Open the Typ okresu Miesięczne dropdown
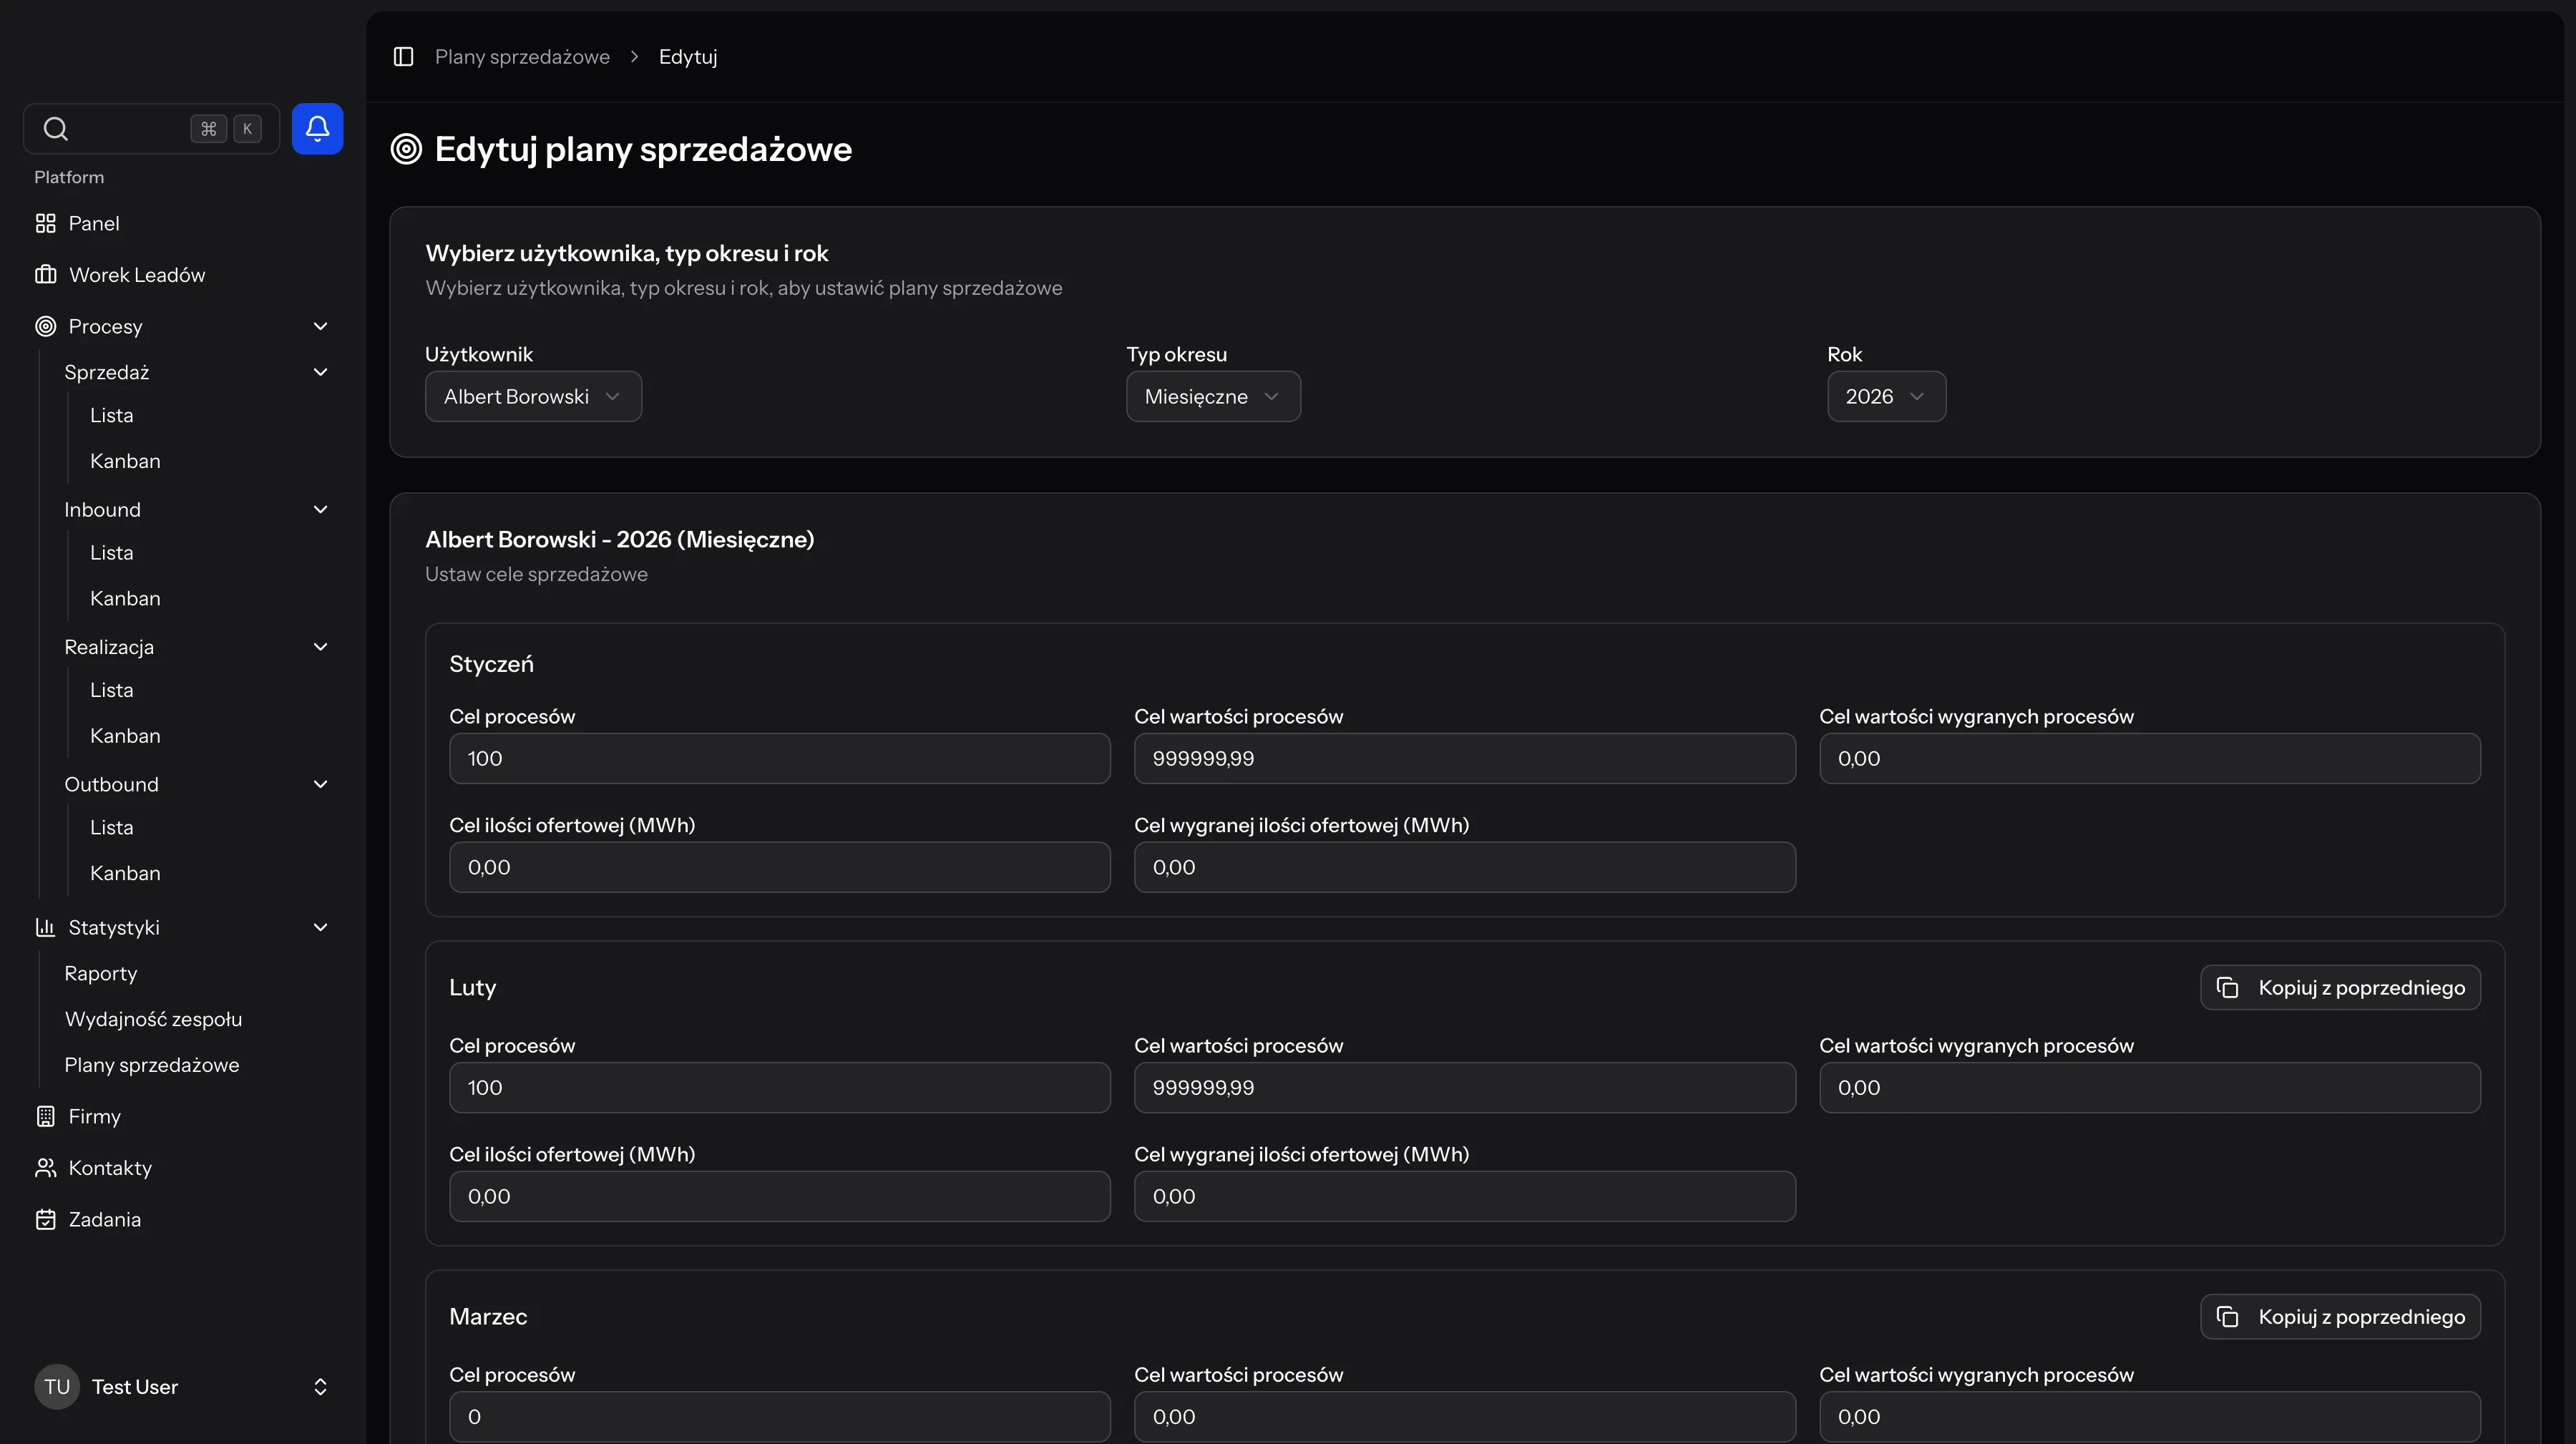The image size is (2576, 1444). point(1212,396)
